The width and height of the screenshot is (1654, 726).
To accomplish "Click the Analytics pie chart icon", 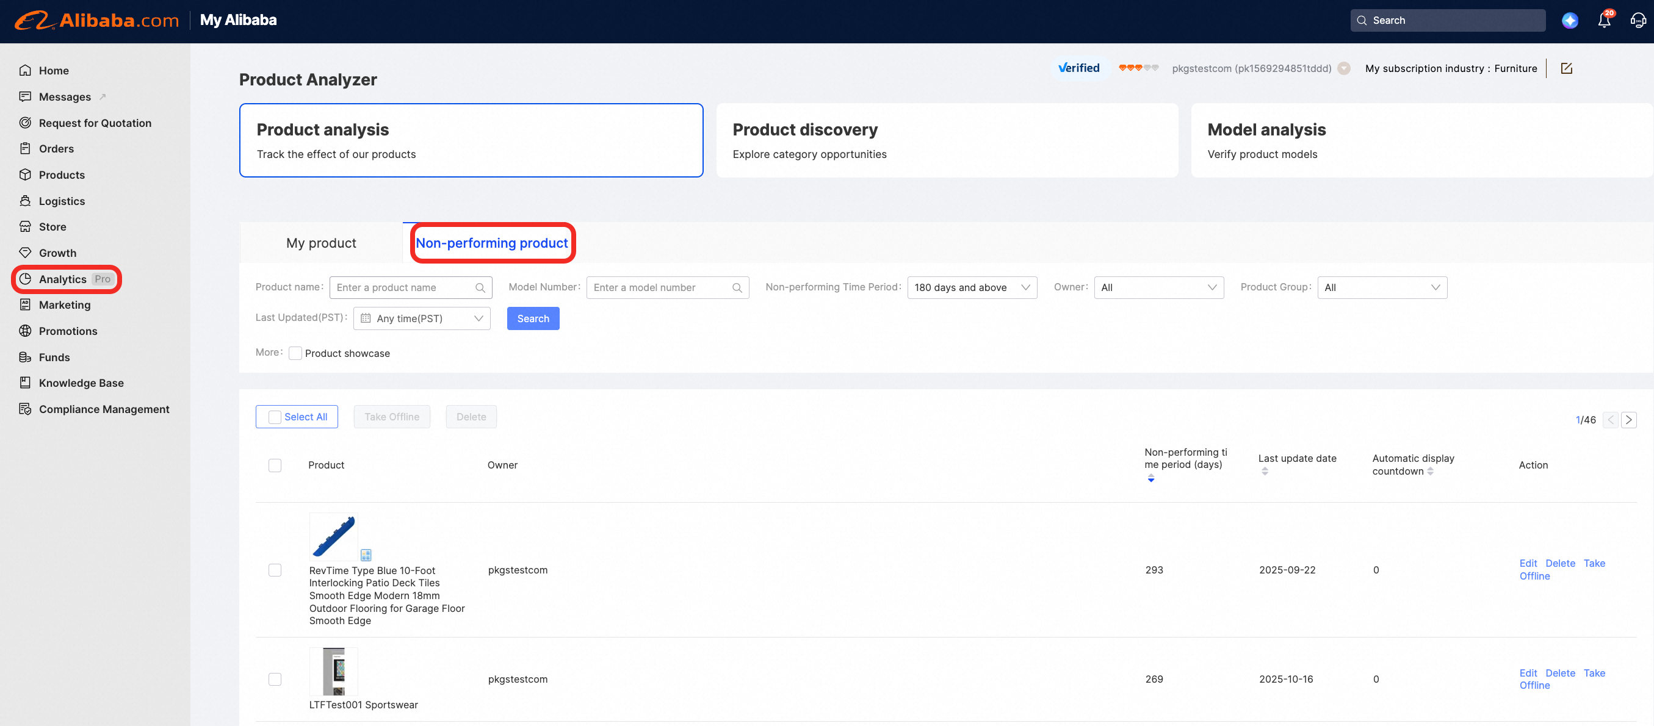I will pyautogui.click(x=25, y=279).
